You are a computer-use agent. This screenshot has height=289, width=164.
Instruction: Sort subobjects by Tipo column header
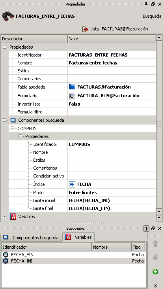pyautogui.click(x=138, y=247)
